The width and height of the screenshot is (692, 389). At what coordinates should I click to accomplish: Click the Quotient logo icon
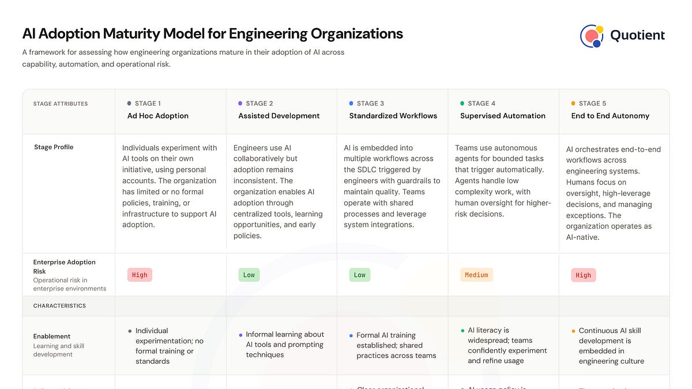(592, 36)
